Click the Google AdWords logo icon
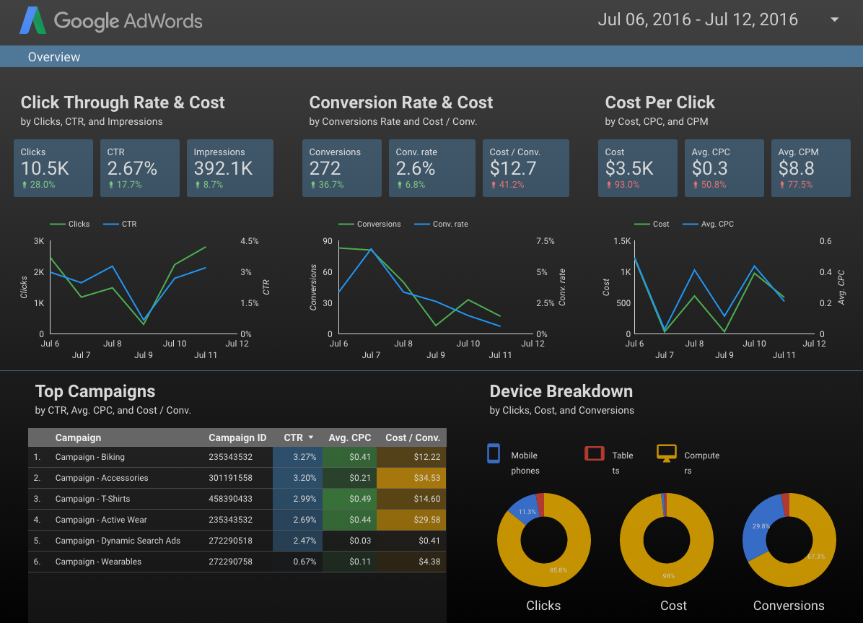 (x=32, y=20)
